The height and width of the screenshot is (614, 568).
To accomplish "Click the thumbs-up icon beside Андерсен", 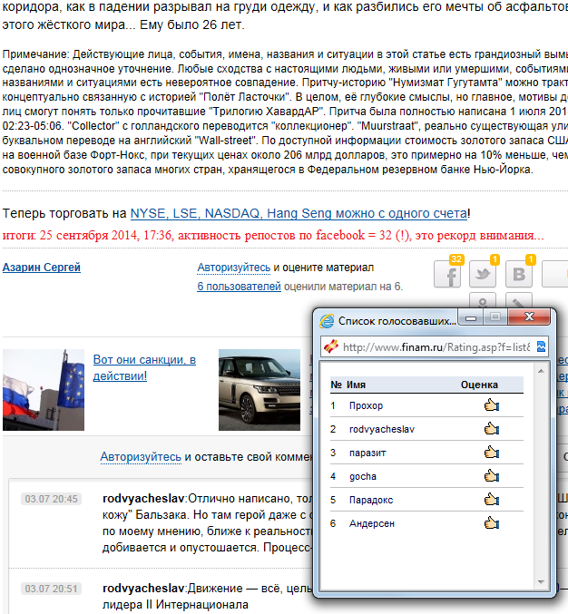I will [x=492, y=522].
